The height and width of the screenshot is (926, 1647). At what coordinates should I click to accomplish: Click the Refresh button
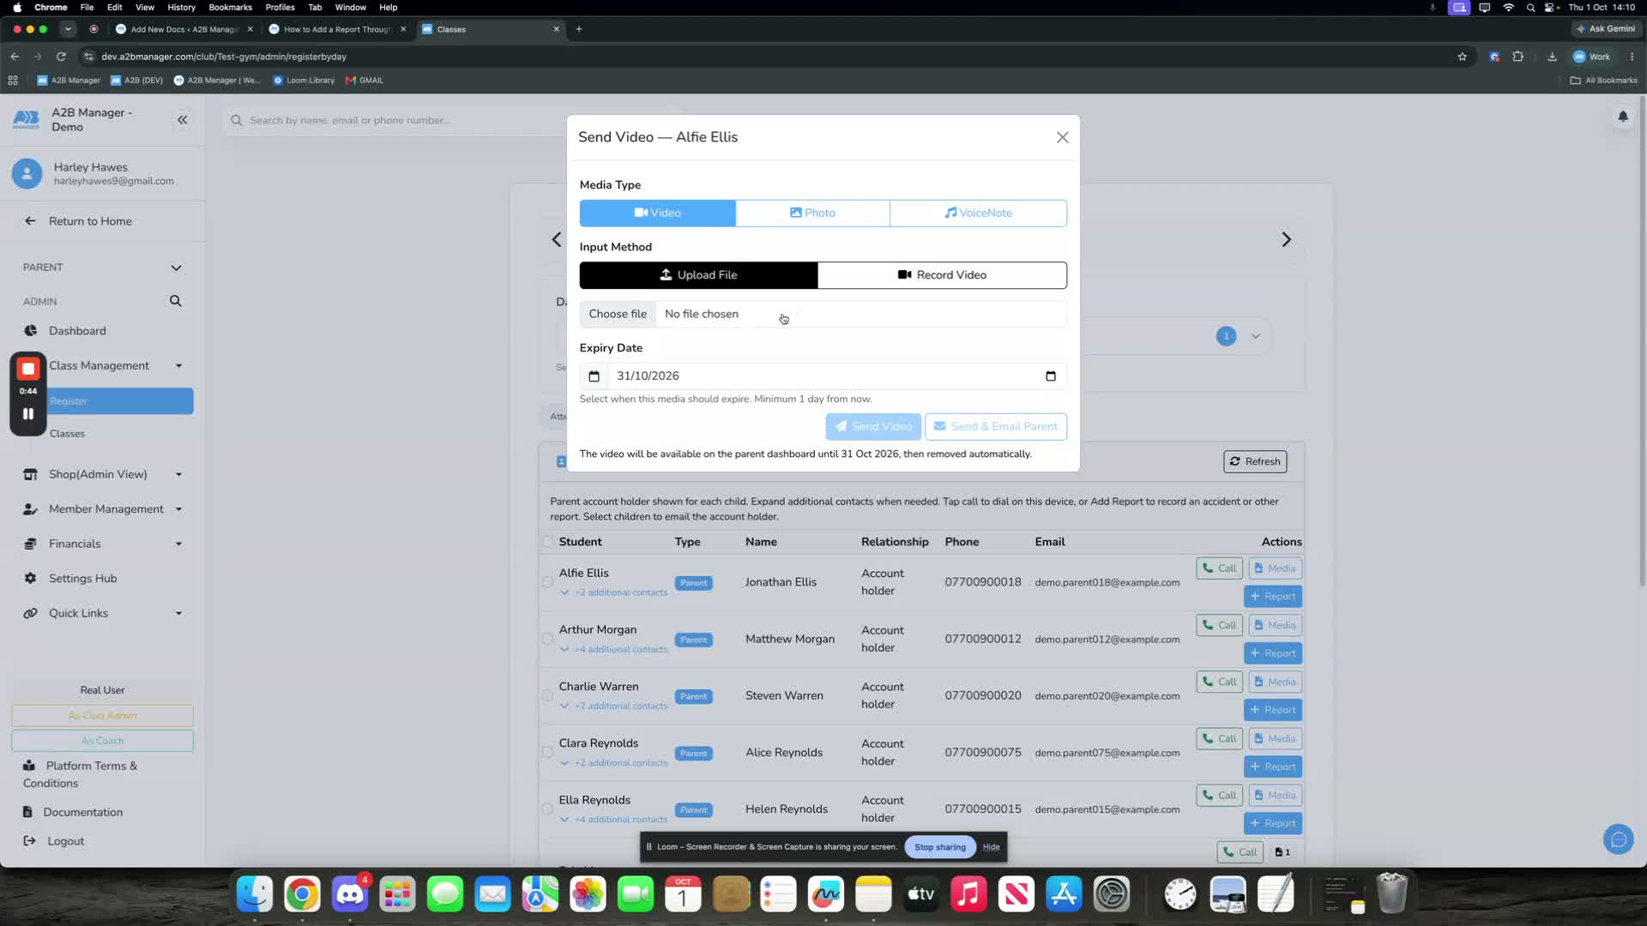point(1255,461)
